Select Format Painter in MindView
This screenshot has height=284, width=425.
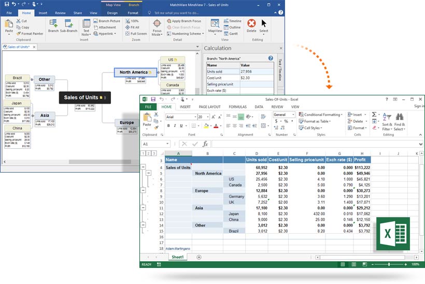[30, 34]
